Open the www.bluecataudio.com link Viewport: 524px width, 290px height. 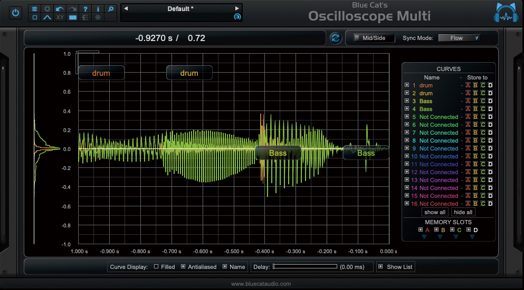(261, 284)
